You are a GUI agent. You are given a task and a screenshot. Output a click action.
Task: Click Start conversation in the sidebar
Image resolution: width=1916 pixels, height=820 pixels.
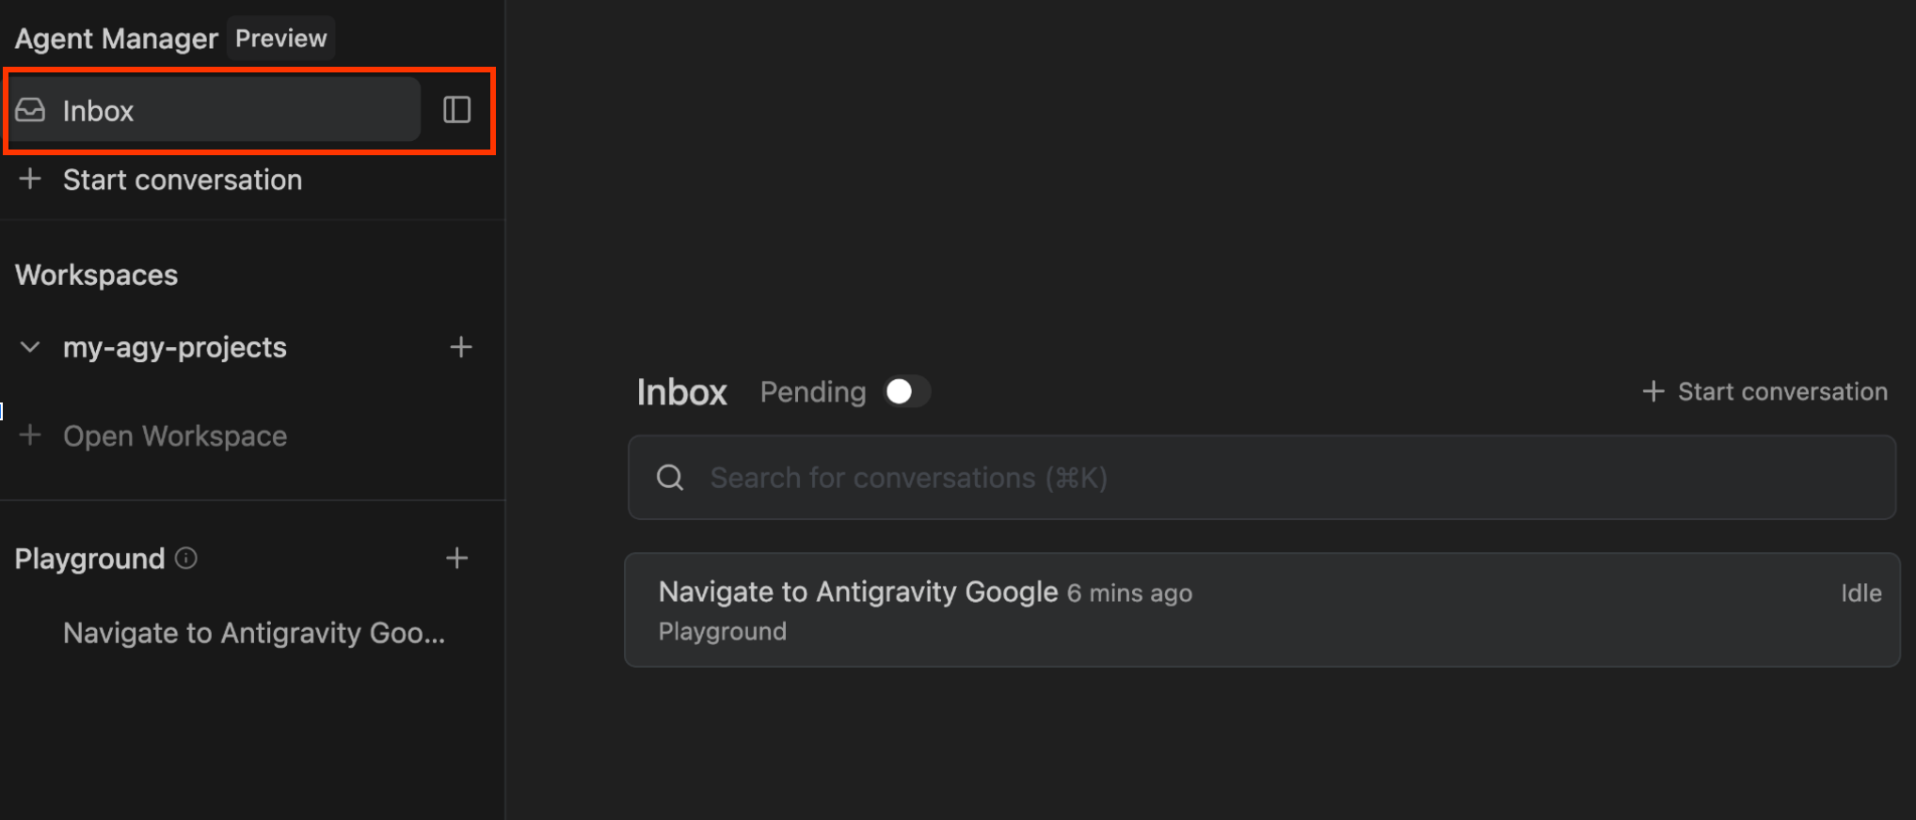pyautogui.click(x=183, y=181)
